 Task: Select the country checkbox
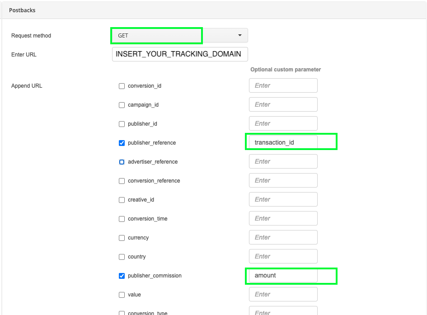(122, 257)
